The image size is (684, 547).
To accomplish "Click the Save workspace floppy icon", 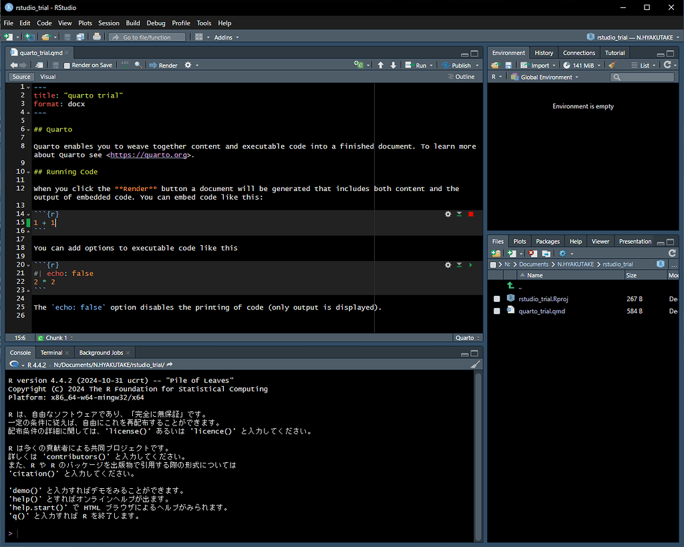I will click(508, 65).
